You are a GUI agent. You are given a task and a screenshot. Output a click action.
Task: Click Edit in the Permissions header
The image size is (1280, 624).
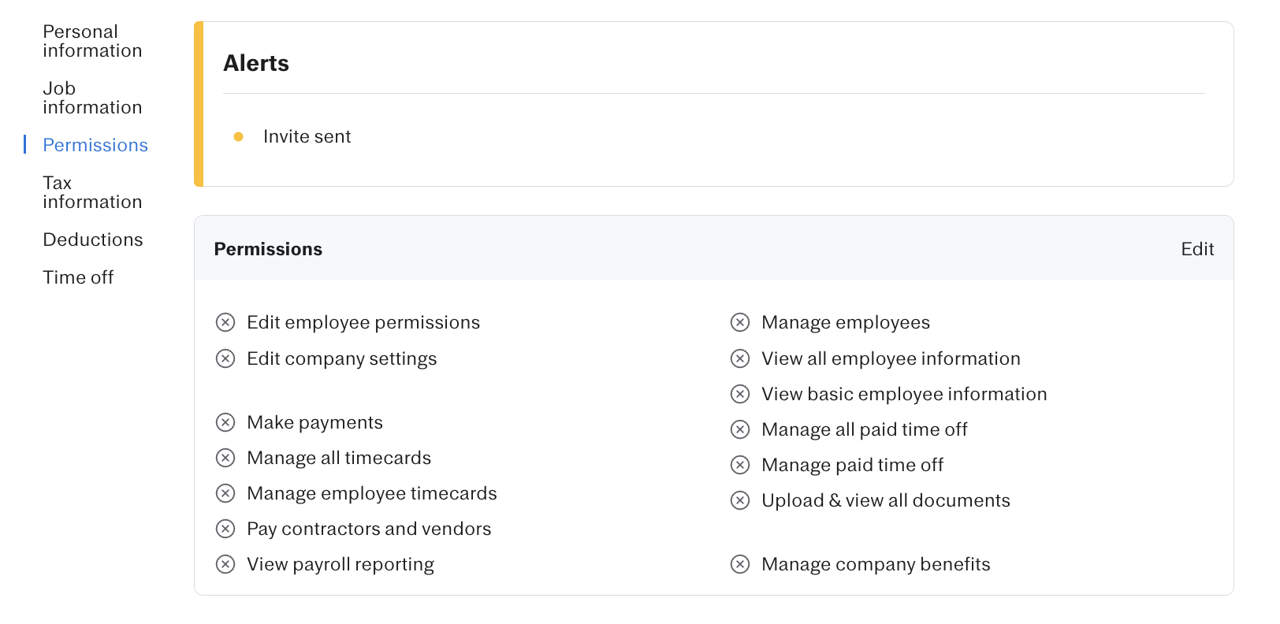1196,249
